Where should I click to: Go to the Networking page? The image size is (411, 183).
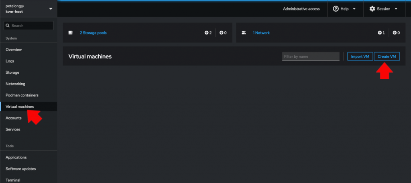coord(15,84)
